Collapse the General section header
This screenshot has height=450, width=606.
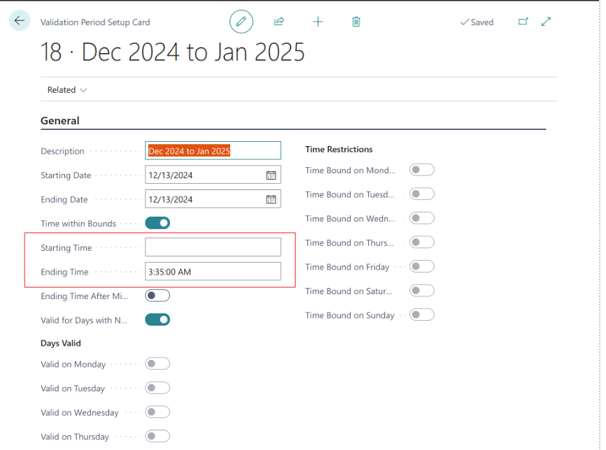(60, 121)
